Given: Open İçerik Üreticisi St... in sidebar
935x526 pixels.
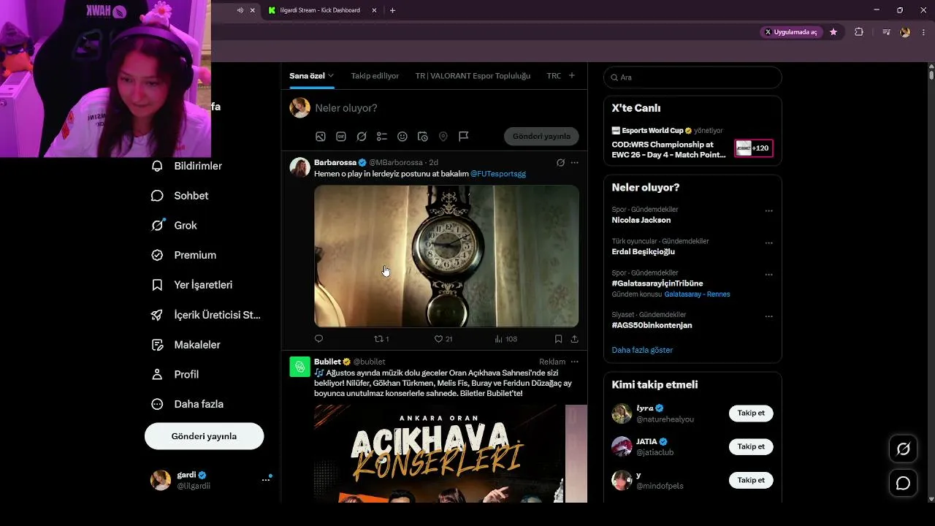Looking at the screenshot, I should pos(205,315).
